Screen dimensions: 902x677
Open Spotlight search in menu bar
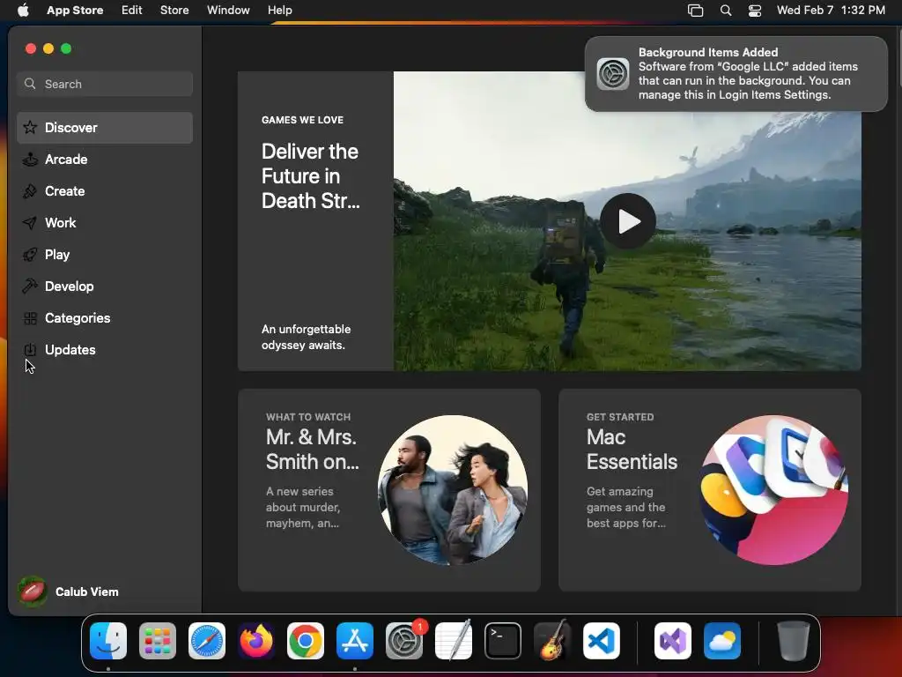726,11
